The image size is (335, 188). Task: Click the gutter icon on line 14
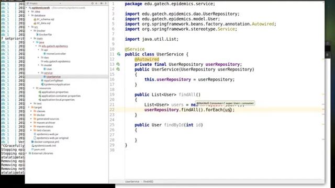118,69
